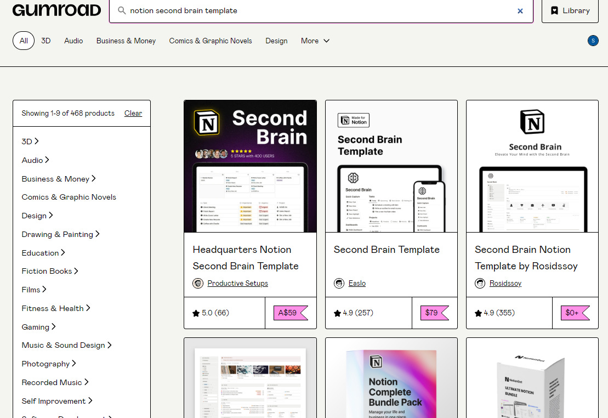The width and height of the screenshot is (608, 418).
Task: Open the Comics & Graphic Novels top tab
Action: tap(211, 41)
